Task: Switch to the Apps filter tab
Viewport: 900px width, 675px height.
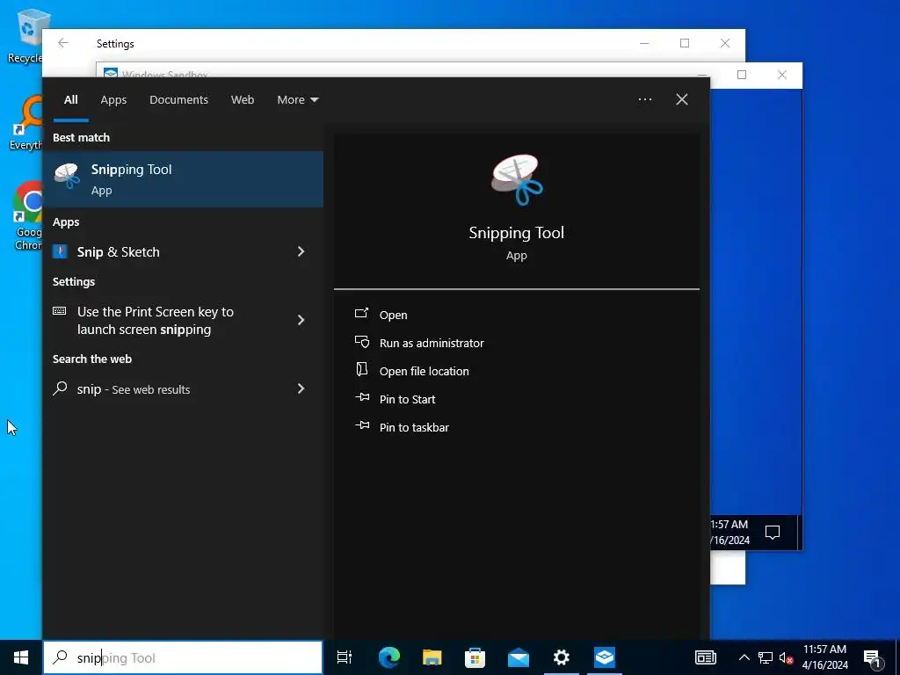Action: (113, 100)
